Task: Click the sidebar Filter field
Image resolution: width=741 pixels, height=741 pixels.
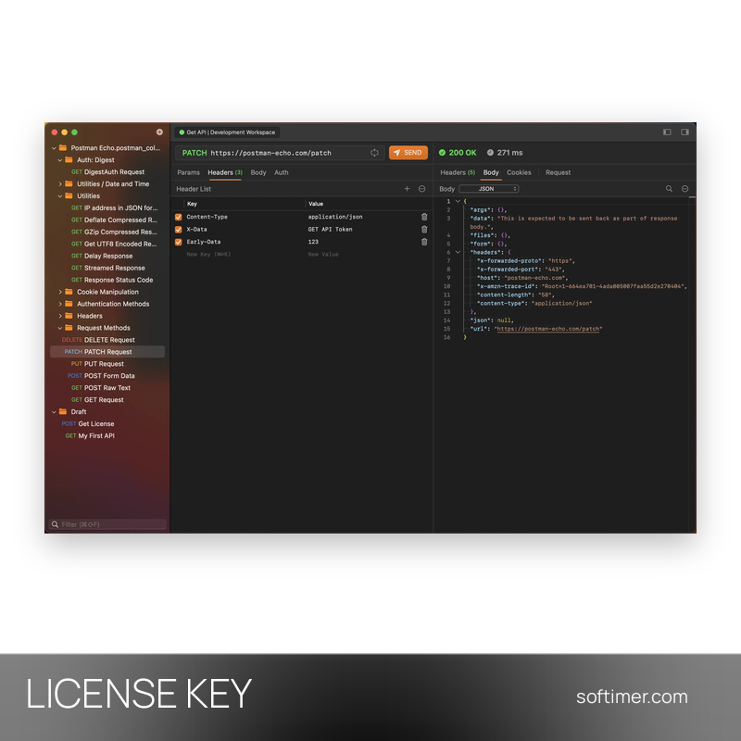Action: (x=107, y=524)
